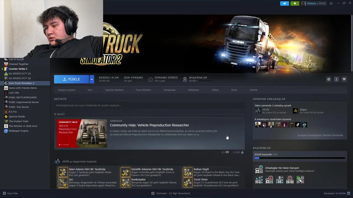
Task: Add game to favorites heart icon
Action: point(344,79)
